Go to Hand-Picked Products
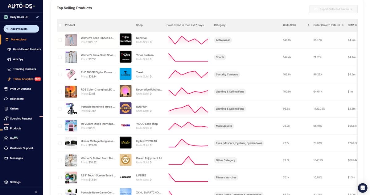Screen dimensions: 370x195 click(27, 49)
